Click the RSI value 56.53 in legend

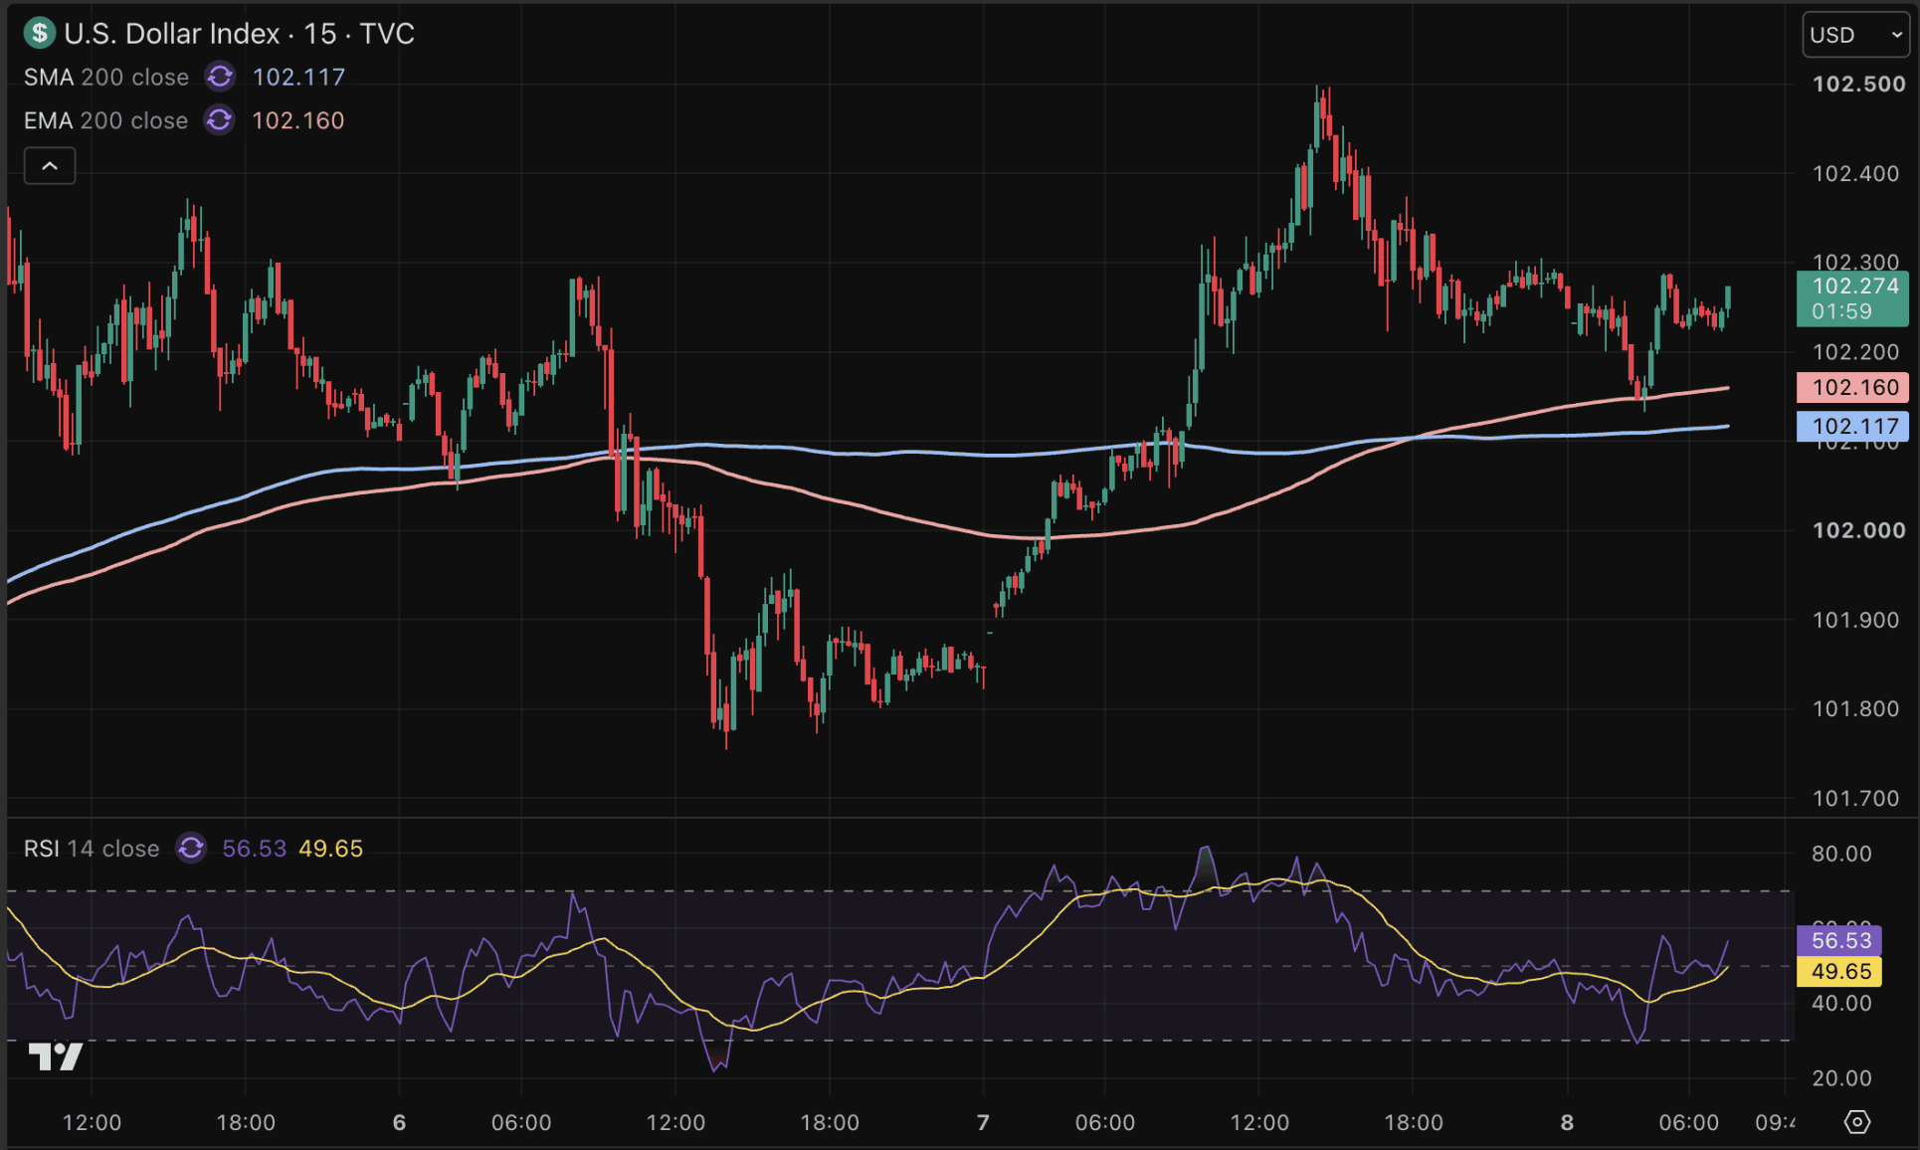point(254,849)
